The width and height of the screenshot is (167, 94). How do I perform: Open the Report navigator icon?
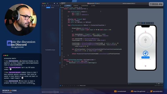[x=58, y=6]
